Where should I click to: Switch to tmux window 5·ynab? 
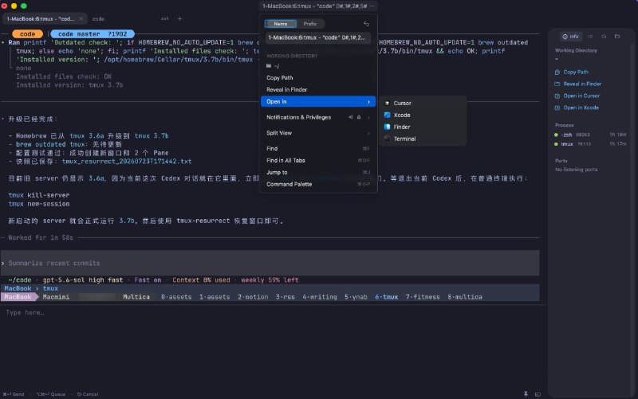356,297
